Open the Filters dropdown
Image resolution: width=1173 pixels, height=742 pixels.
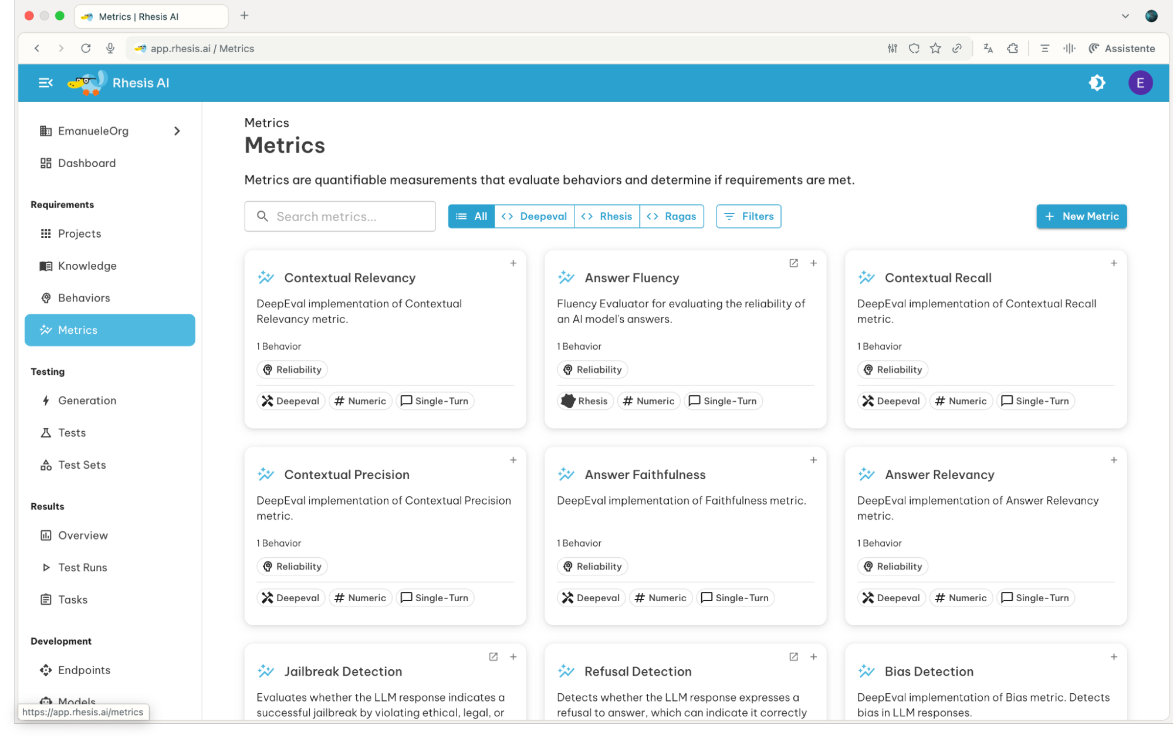748,216
